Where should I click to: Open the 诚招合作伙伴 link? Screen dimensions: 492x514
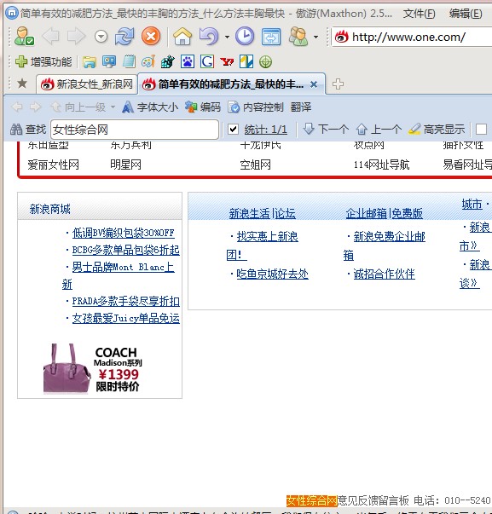click(x=384, y=274)
